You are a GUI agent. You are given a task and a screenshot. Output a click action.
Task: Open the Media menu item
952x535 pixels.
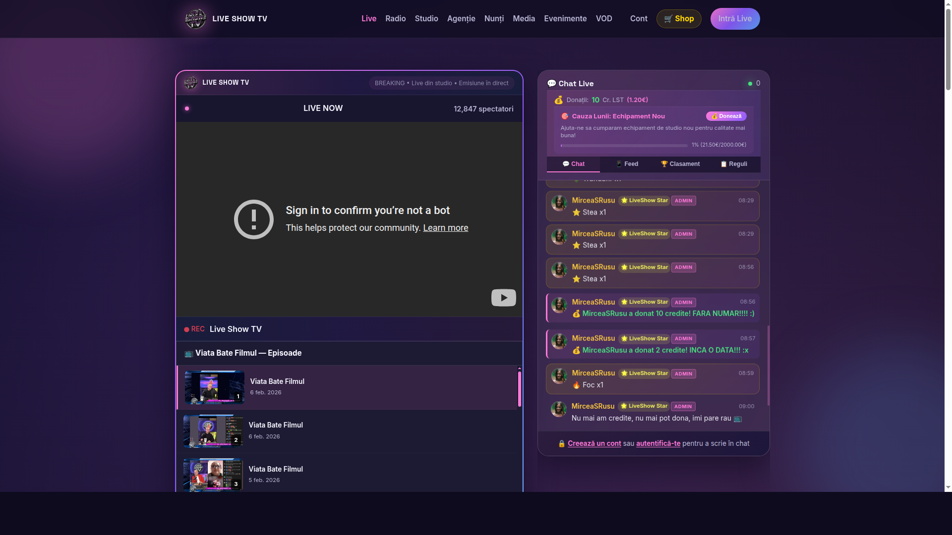click(524, 18)
